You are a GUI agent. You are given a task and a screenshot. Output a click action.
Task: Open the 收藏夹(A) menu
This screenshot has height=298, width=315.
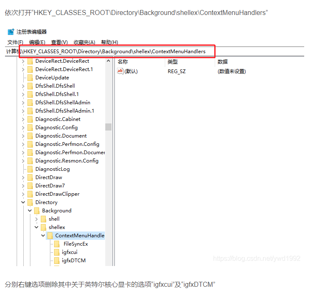point(84,42)
